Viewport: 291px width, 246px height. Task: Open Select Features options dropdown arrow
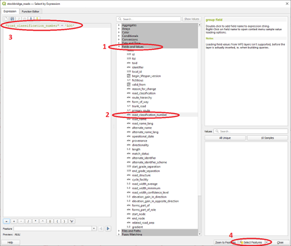click(x=266, y=242)
